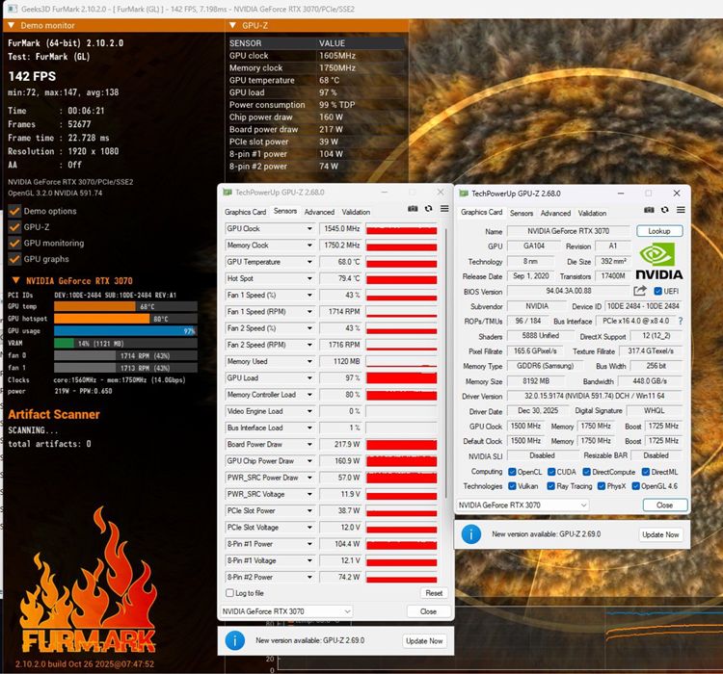Image resolution: width=723 pixels, height=674 pixels.
Task: Click the Memory Controller Load history graph
Action: pyautogui.click(x=401, y=395)
